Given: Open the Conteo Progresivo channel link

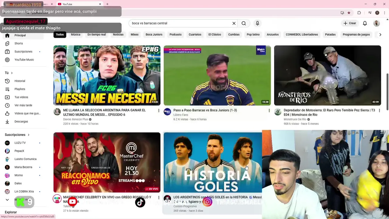Looking at the screenshot, I should coord(185,206).
